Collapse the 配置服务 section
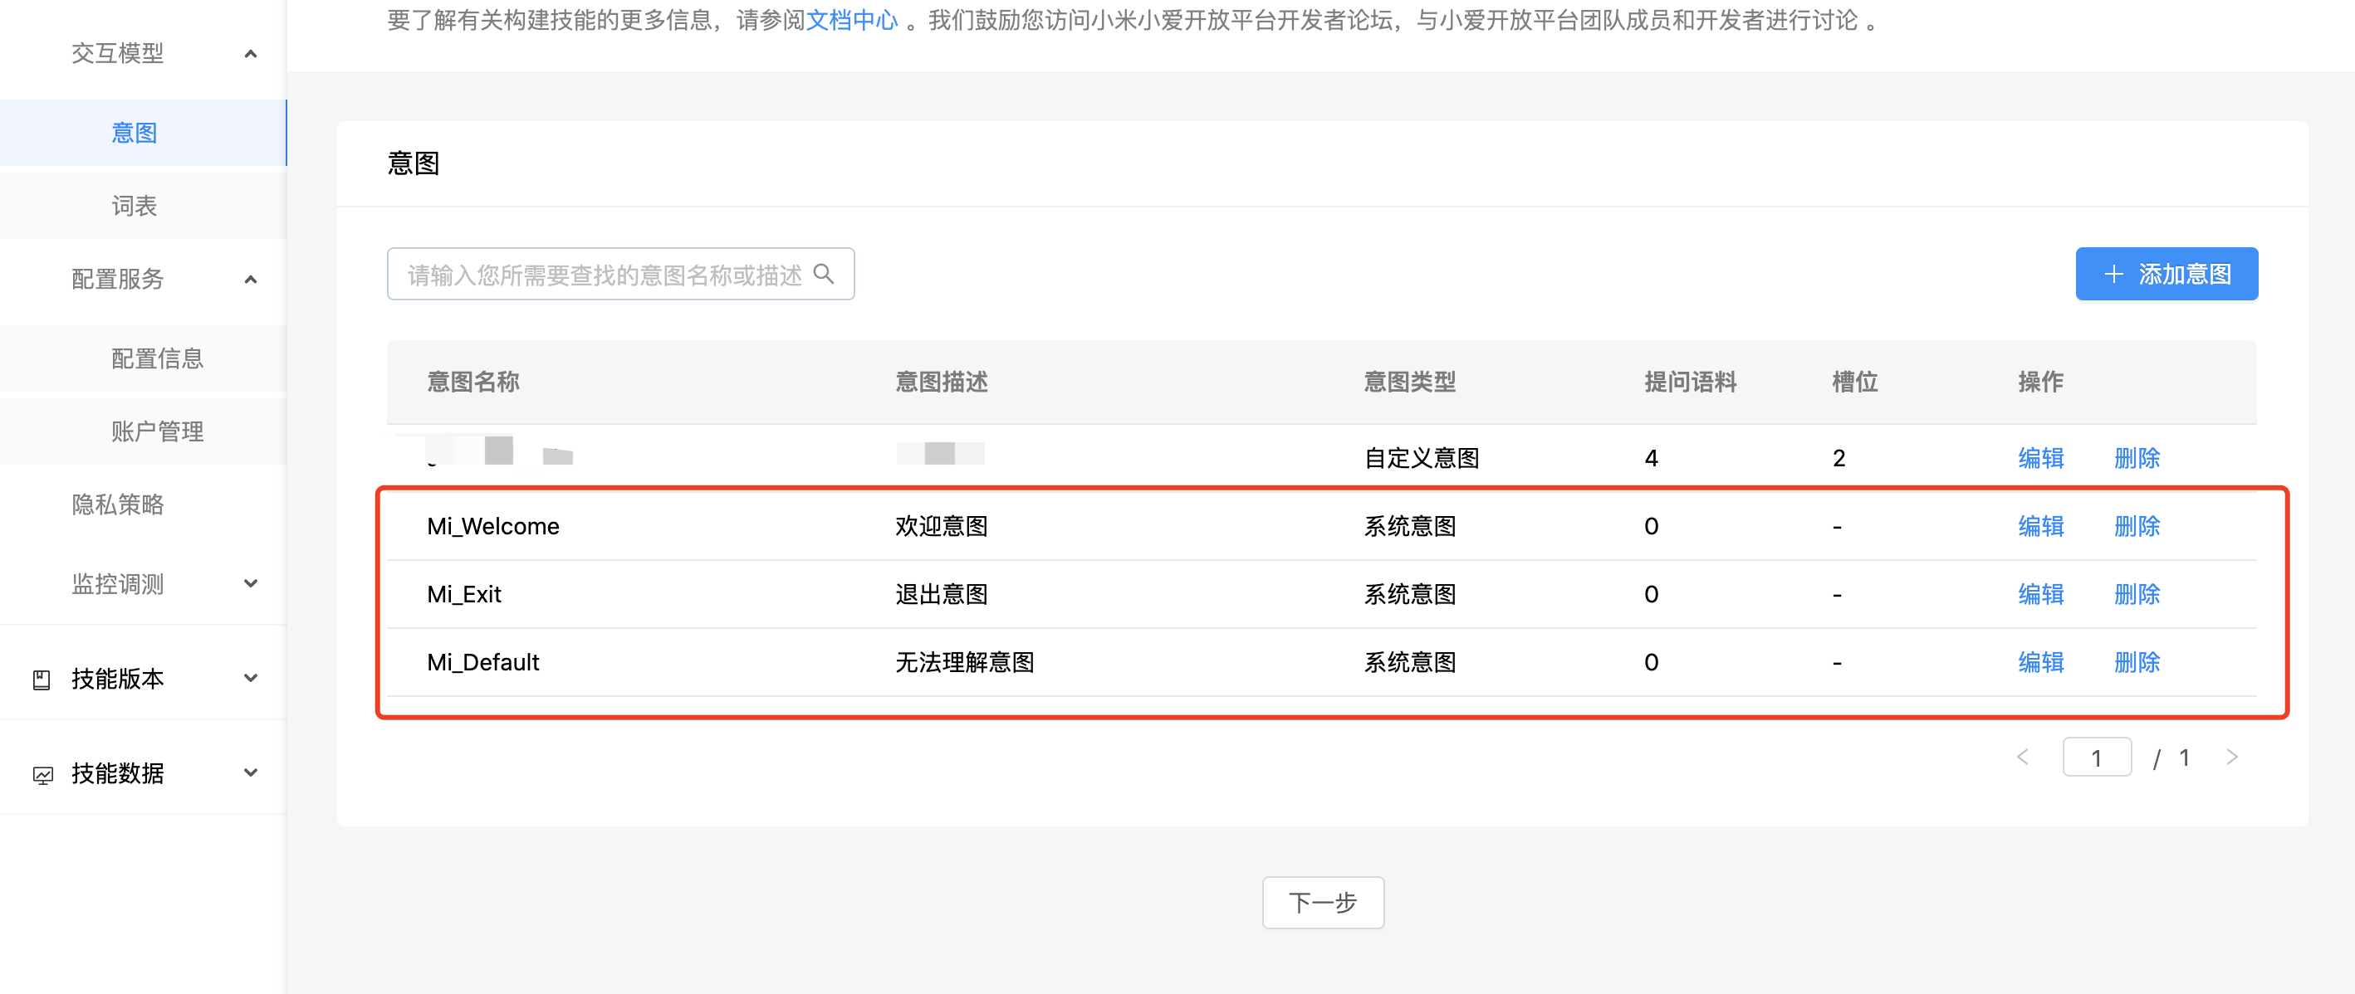This screenshot has width=2355, height=994. pyautogui.click(x=251, y=280)
